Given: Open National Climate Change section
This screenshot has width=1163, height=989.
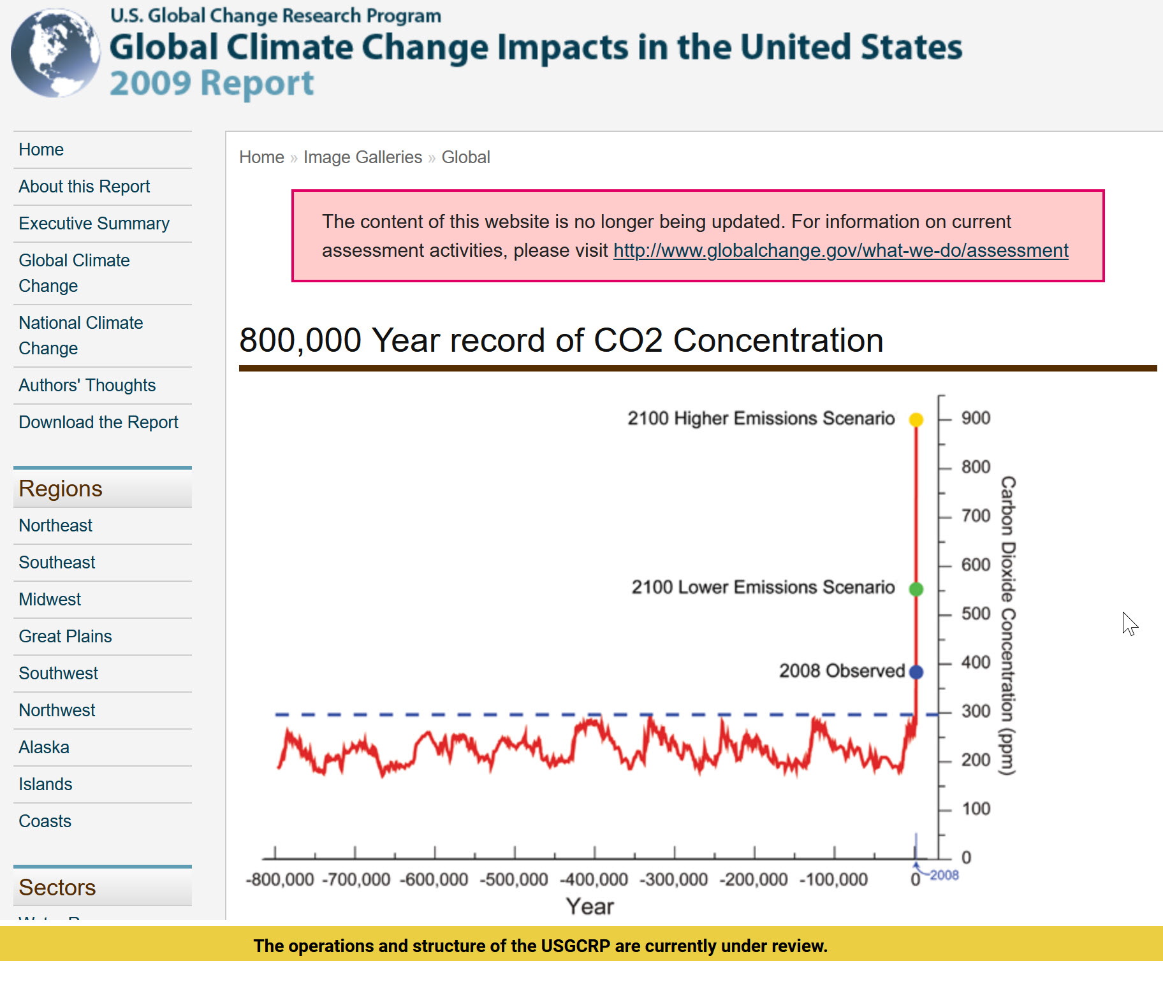Looking at the screenshot, I should (81, 335).
